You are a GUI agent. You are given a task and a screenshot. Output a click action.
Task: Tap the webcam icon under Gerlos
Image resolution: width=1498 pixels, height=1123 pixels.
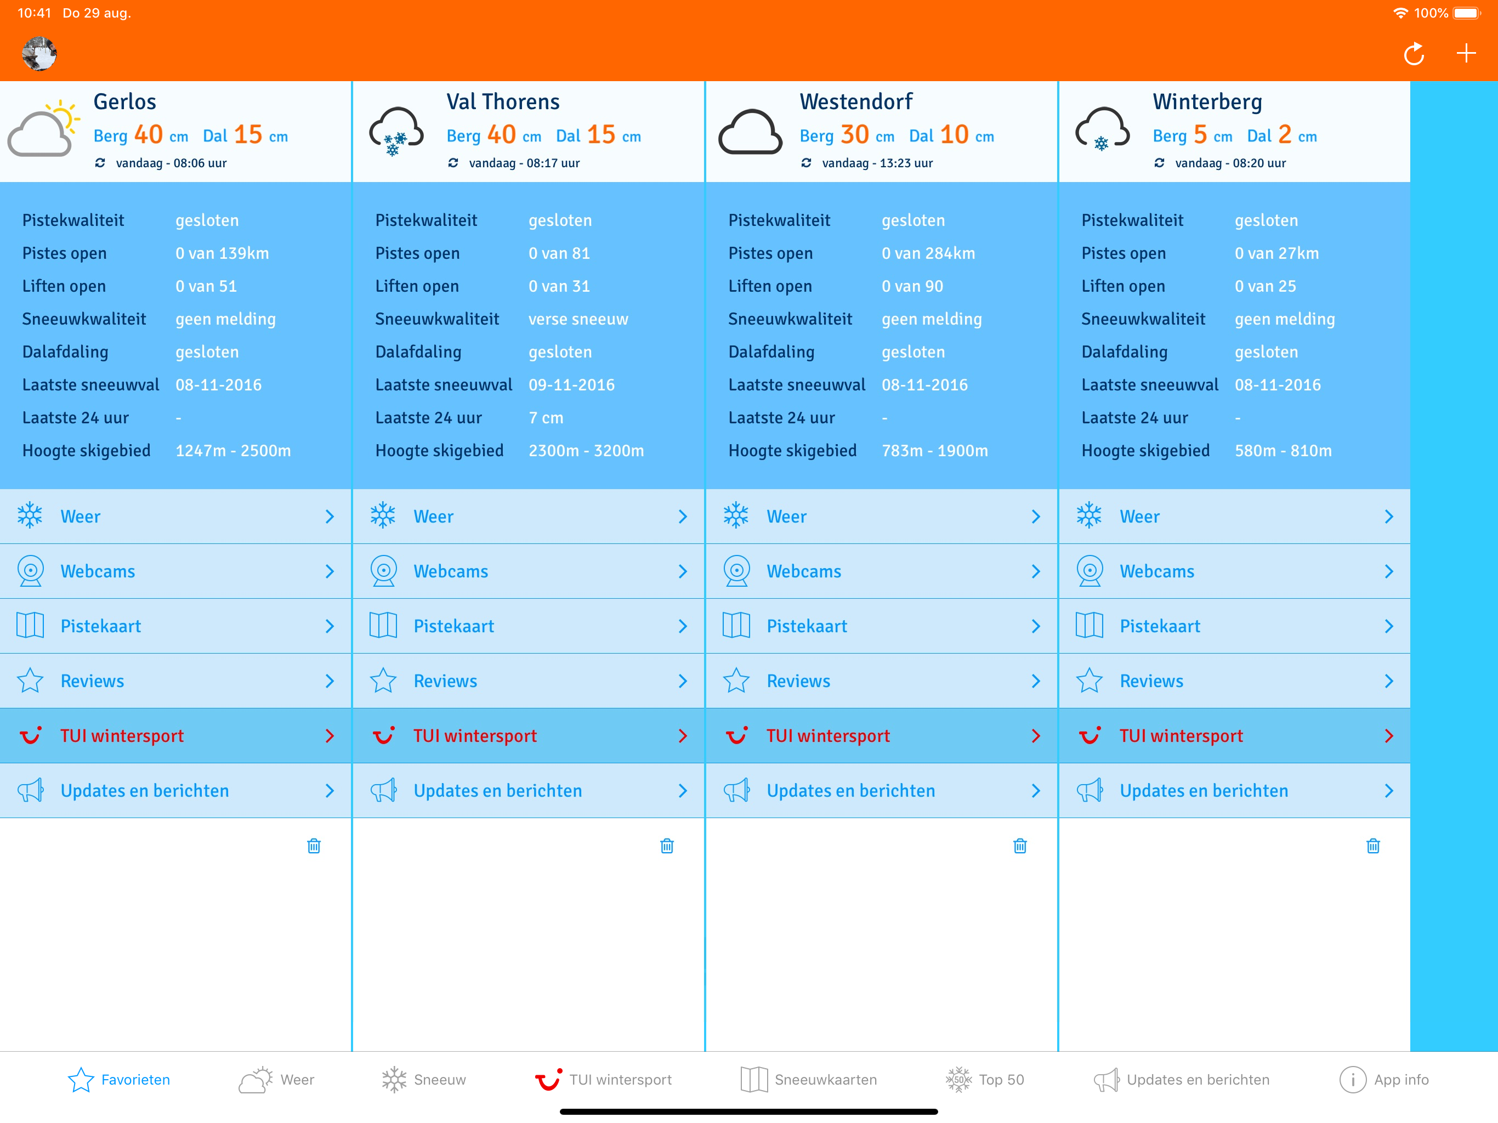tap(31, 571)
